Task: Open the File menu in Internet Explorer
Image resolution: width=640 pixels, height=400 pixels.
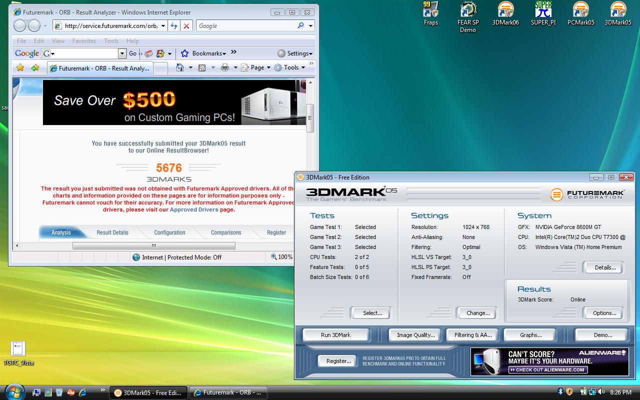Action: 21,41
